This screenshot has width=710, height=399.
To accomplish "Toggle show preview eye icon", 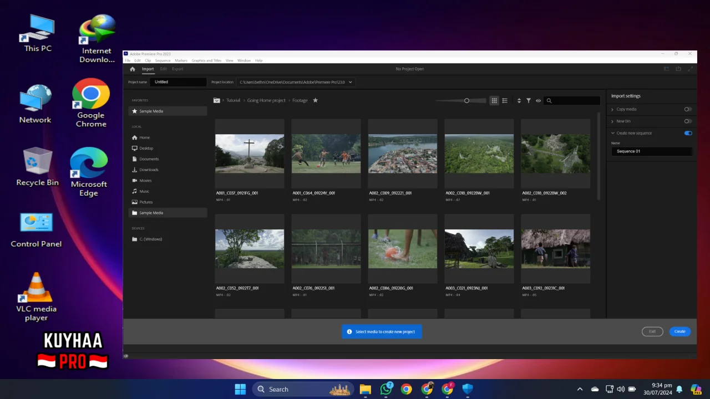I will point(538,101).
